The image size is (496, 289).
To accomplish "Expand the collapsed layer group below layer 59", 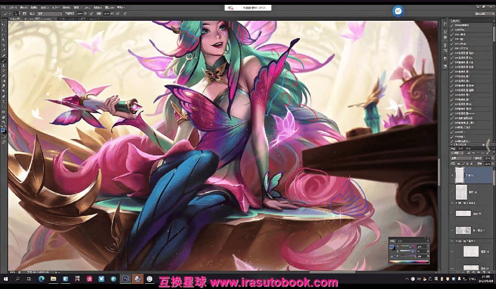I will 456,203.
